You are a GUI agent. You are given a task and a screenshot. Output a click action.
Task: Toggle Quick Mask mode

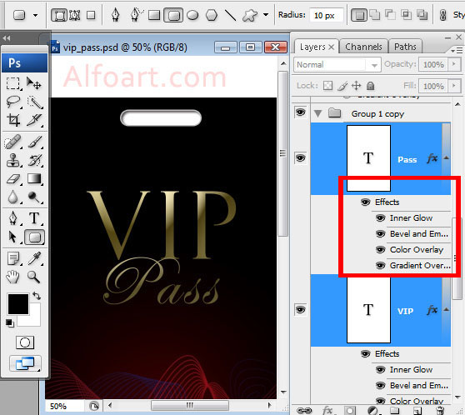click(25, 342)
